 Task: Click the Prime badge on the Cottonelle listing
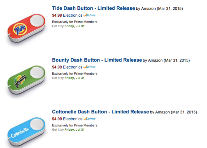[x=89, y=119]
